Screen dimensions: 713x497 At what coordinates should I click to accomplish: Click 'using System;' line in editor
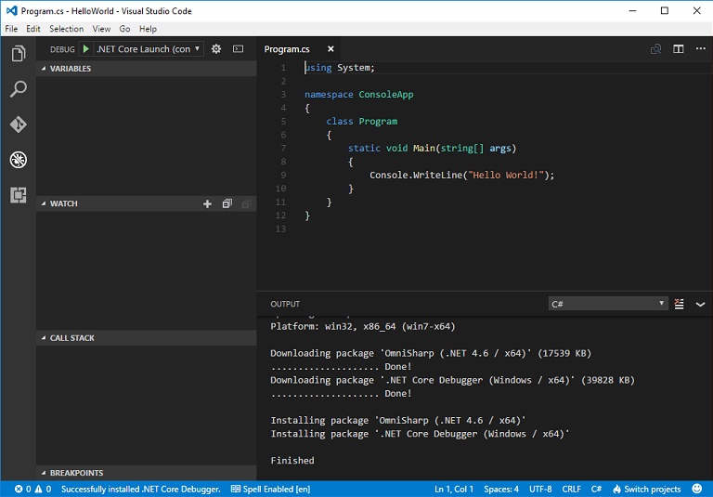[339, 68]
